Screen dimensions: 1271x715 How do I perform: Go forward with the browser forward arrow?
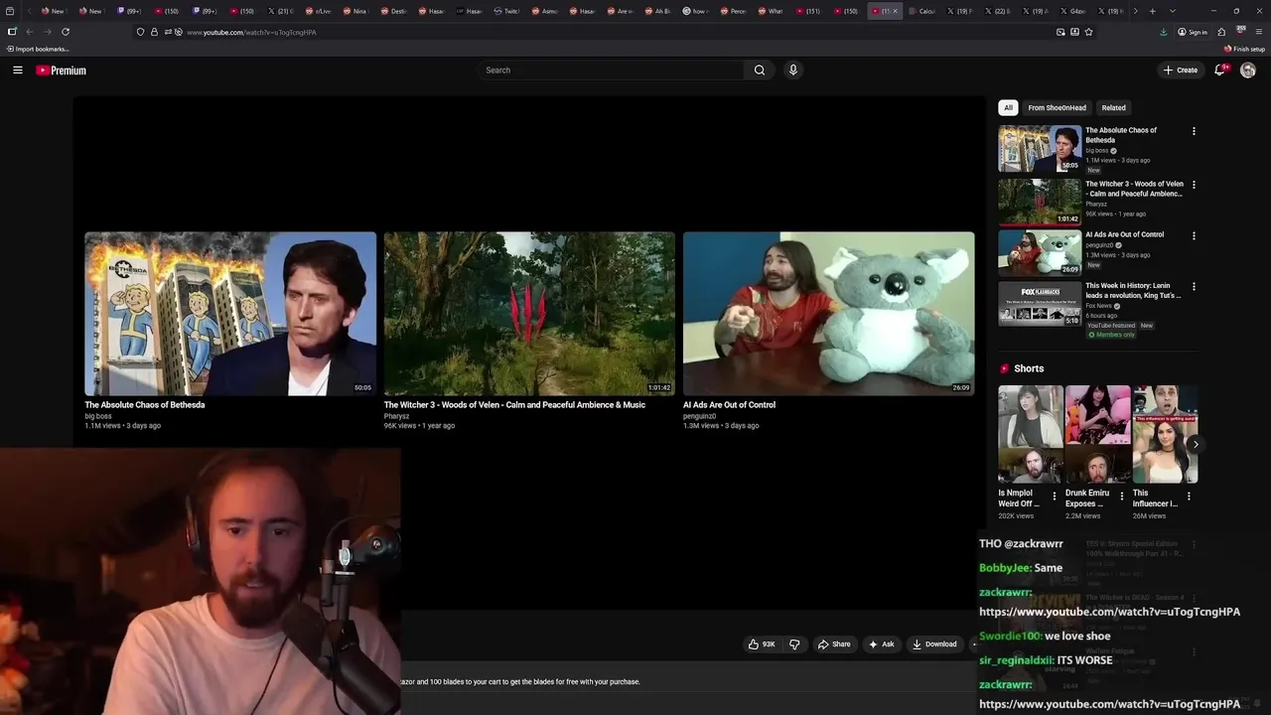(47, 32)
